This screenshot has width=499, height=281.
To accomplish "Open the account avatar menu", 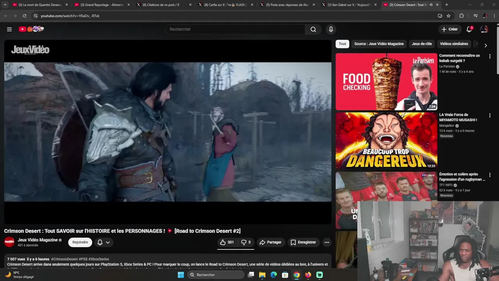I will click(484, 29).
